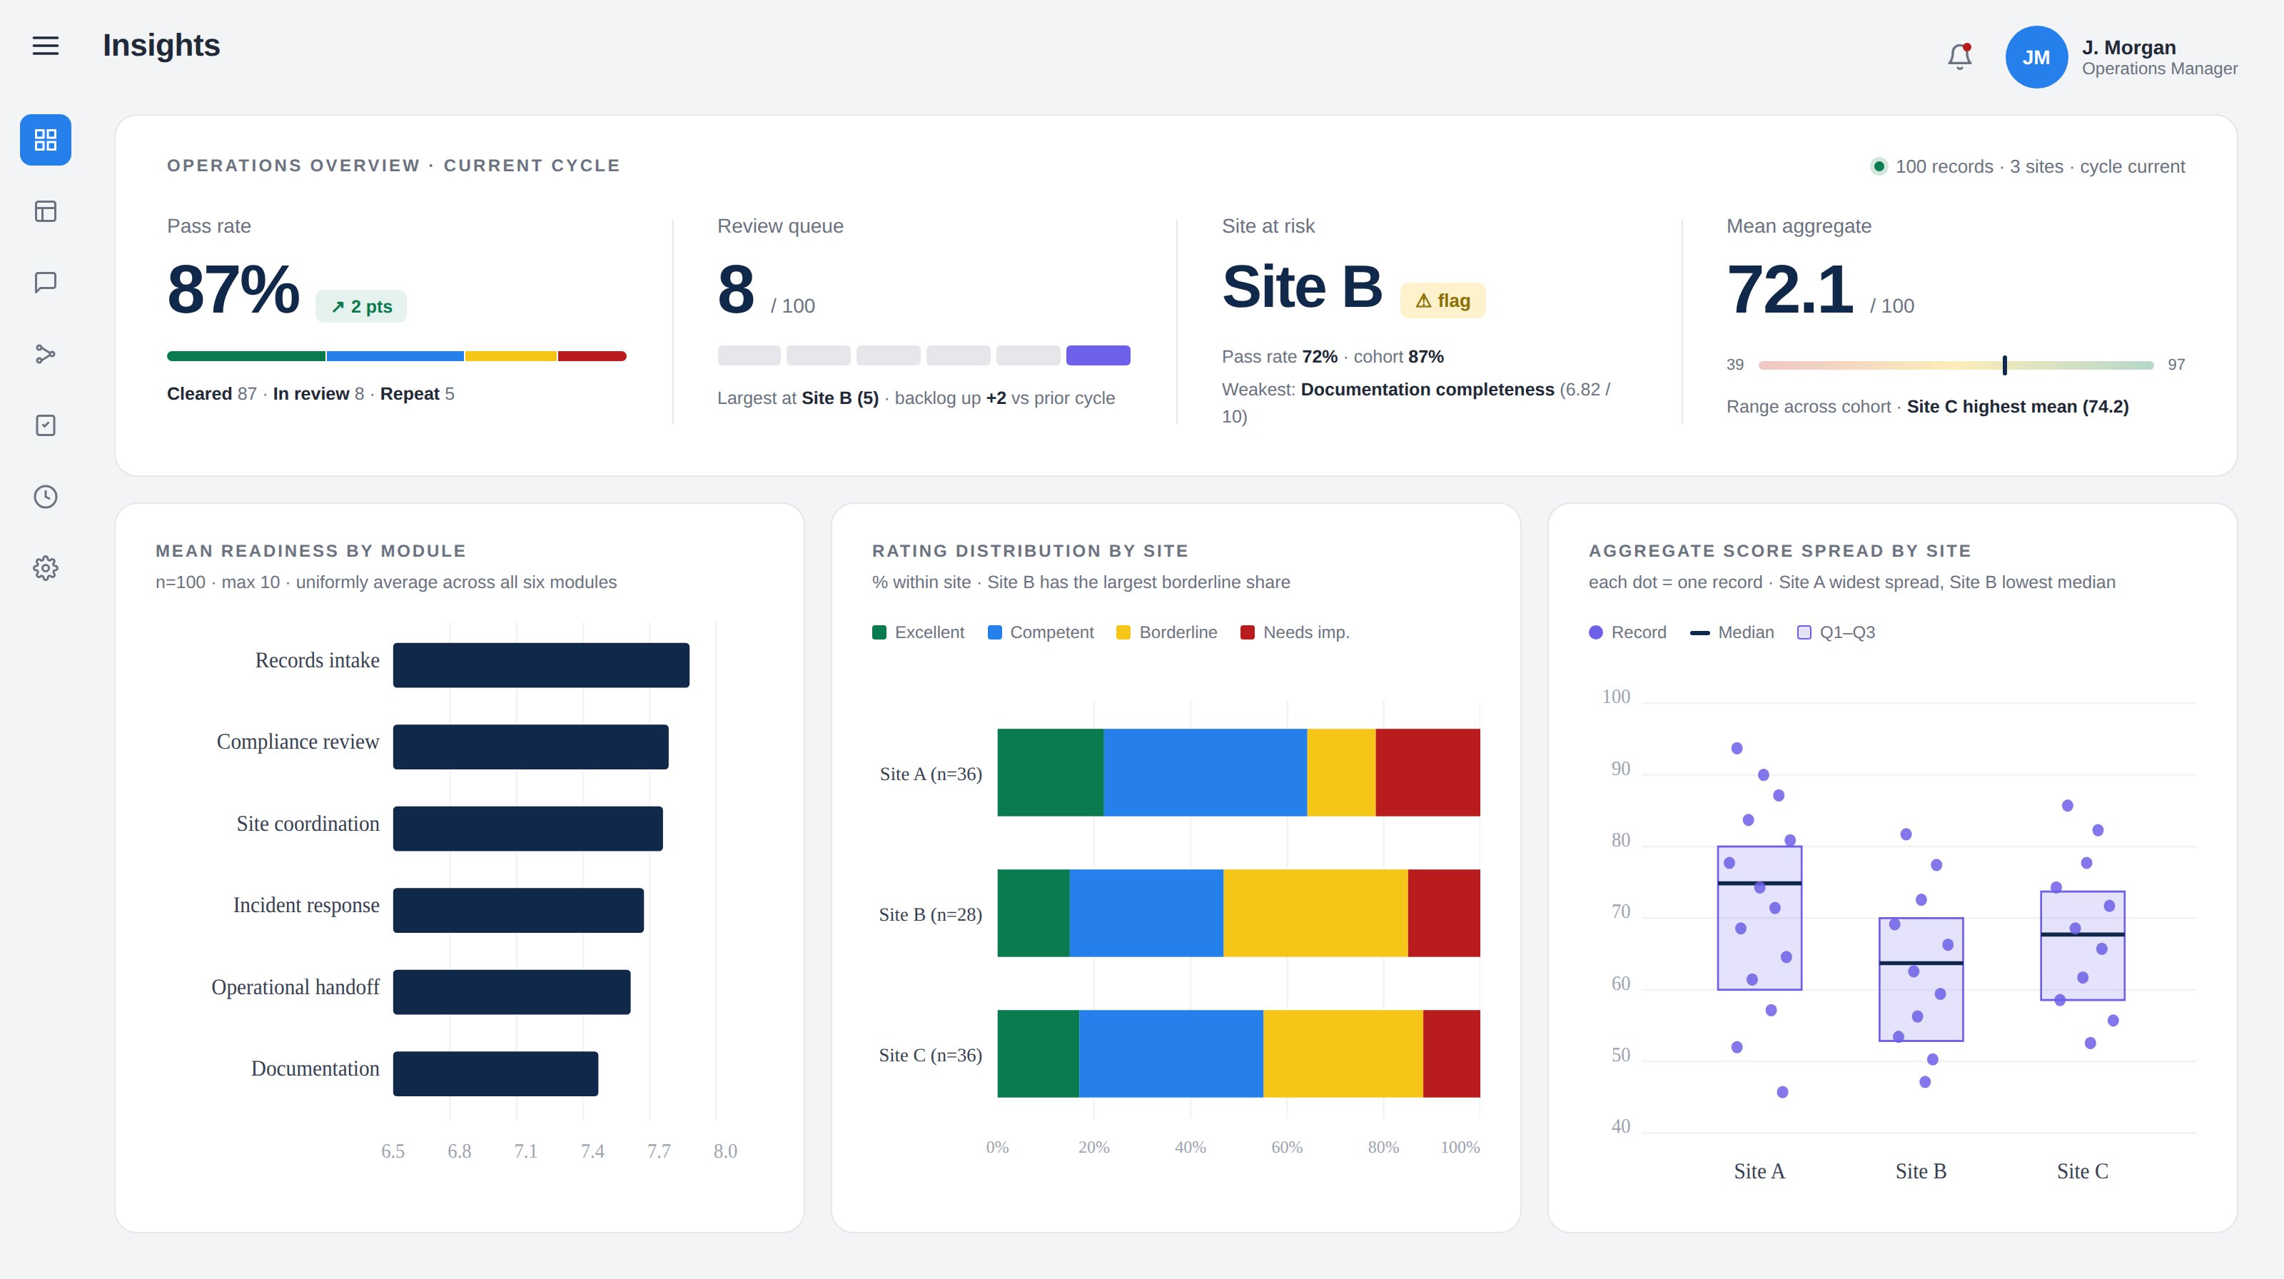
Task: Click the green status dot by 100 records
Action: pyautogui.click(x=1879, y=166)
